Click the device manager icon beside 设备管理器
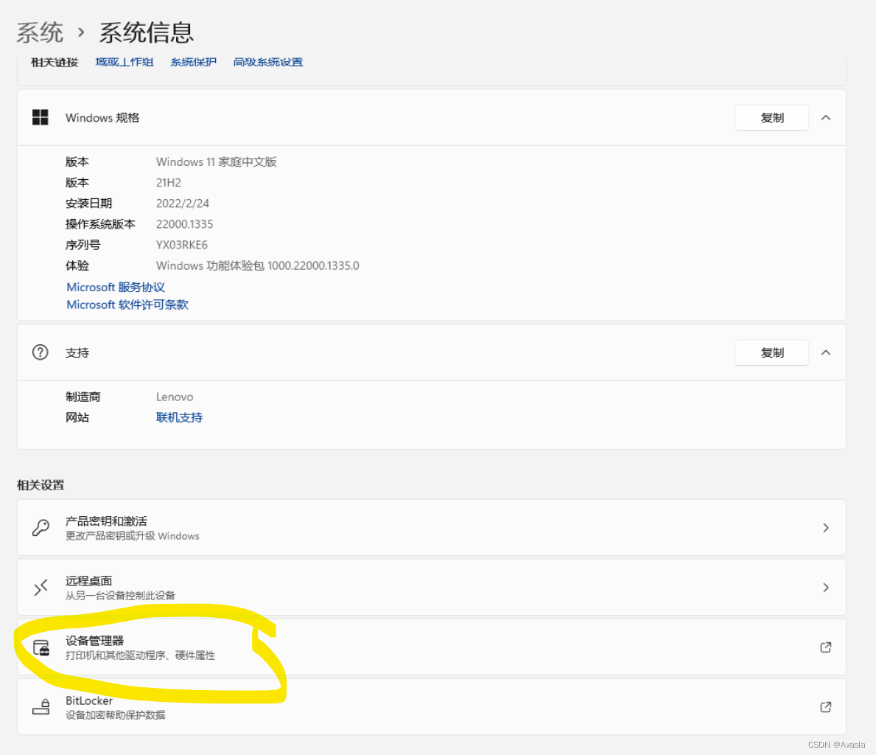876x755 pixels. coord(41,647)
